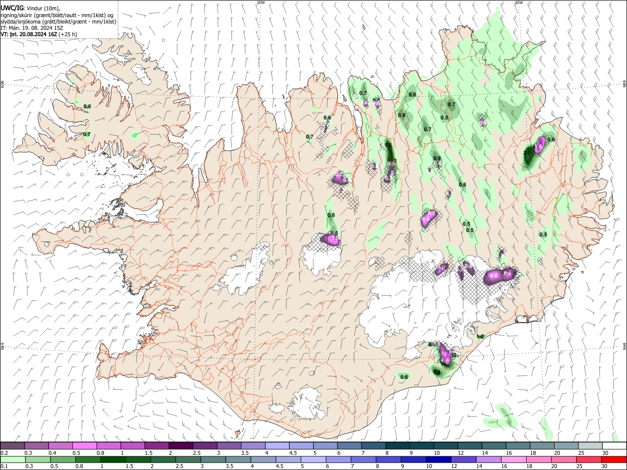Click the lower legend swatch between 3.5 and 4

[x=238, y=459]
